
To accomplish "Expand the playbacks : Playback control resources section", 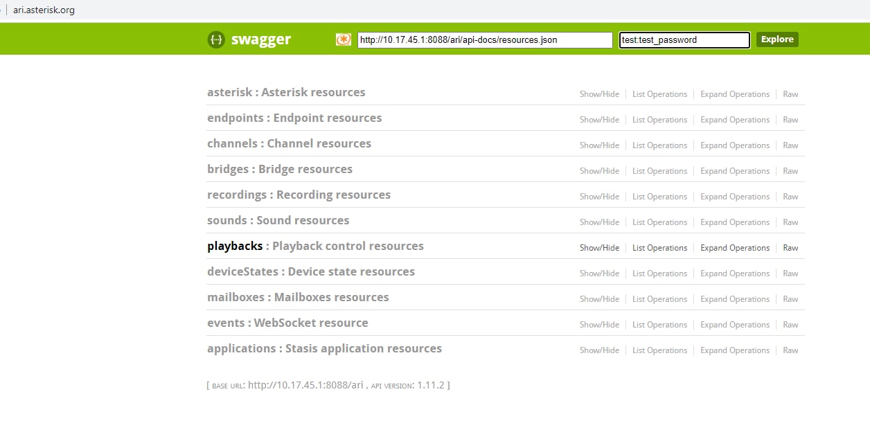I will 315,246.
